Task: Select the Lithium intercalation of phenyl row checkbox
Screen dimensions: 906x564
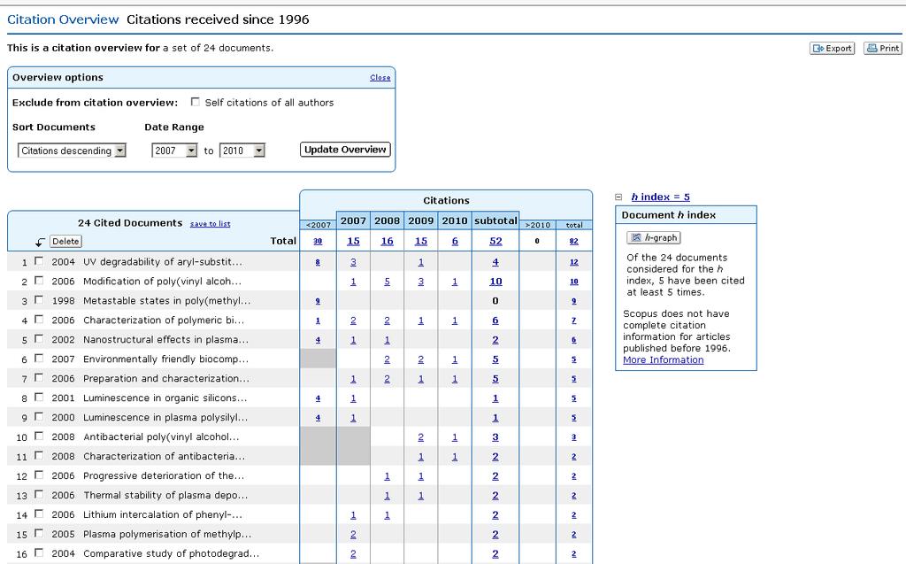Action: (x=39, y=514)
